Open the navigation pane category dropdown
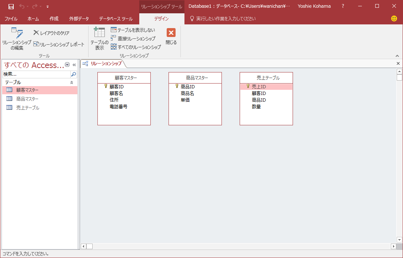 click(x=67, y=65)
